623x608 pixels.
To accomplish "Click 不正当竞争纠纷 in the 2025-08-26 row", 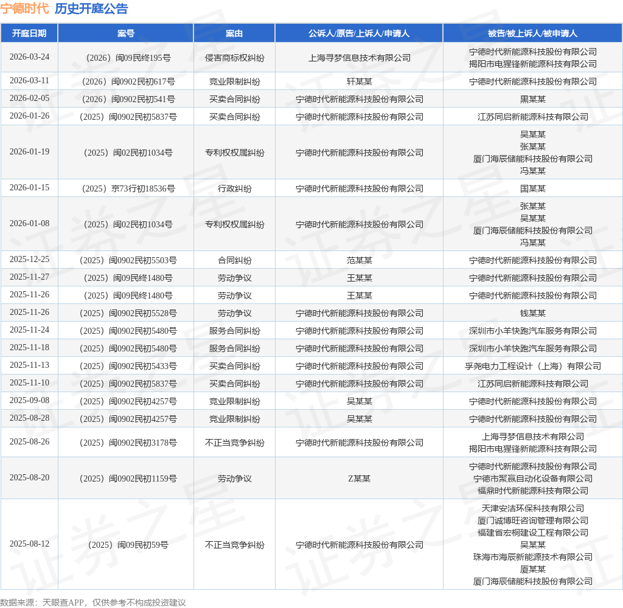I will (x=234, y=443).
